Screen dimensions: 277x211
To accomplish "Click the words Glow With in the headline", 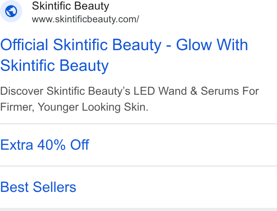I will 212,45.
